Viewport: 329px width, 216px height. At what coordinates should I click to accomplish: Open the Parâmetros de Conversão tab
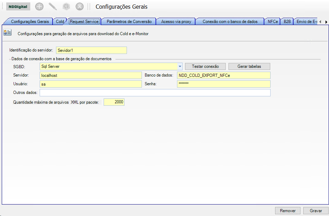(129, 22)
